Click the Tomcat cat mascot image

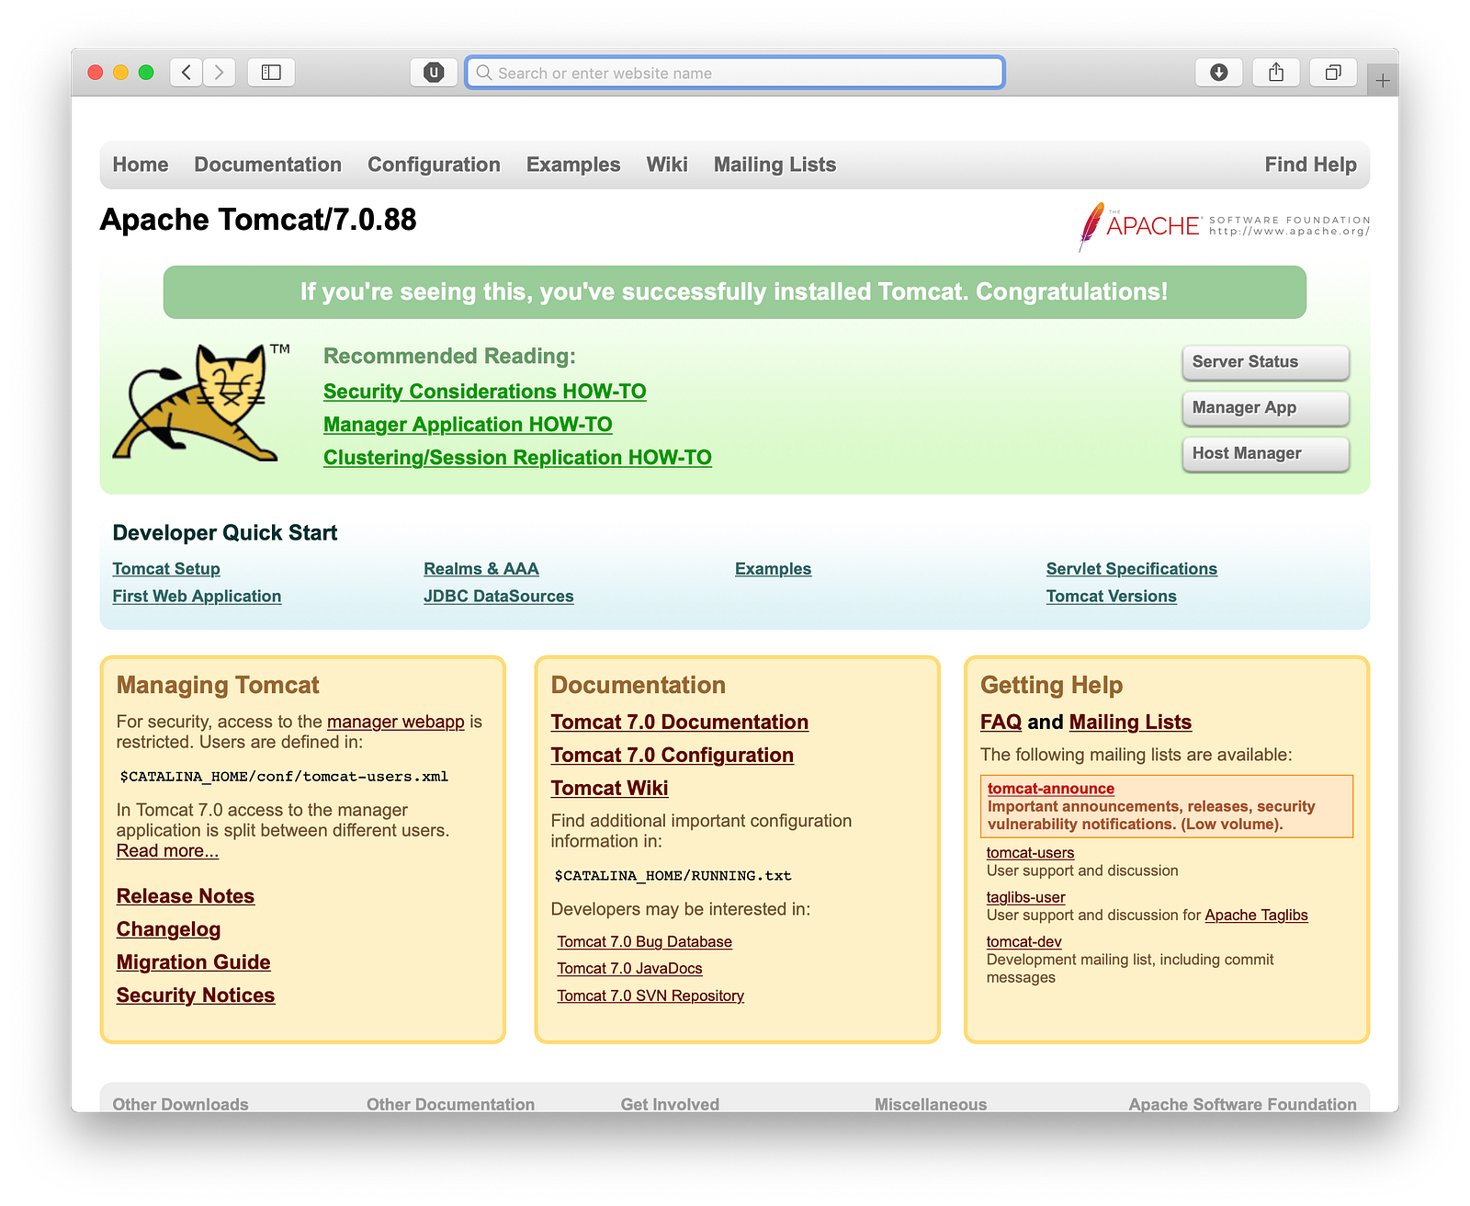click(x=202, y=402)
